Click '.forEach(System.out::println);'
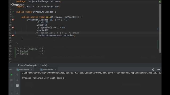Screen dimensions: 170x95 [56, 35]
